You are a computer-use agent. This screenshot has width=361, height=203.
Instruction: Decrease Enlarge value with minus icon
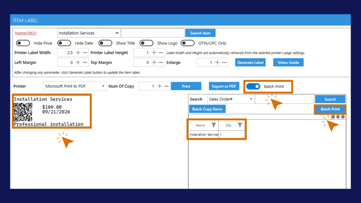[225, 62]
